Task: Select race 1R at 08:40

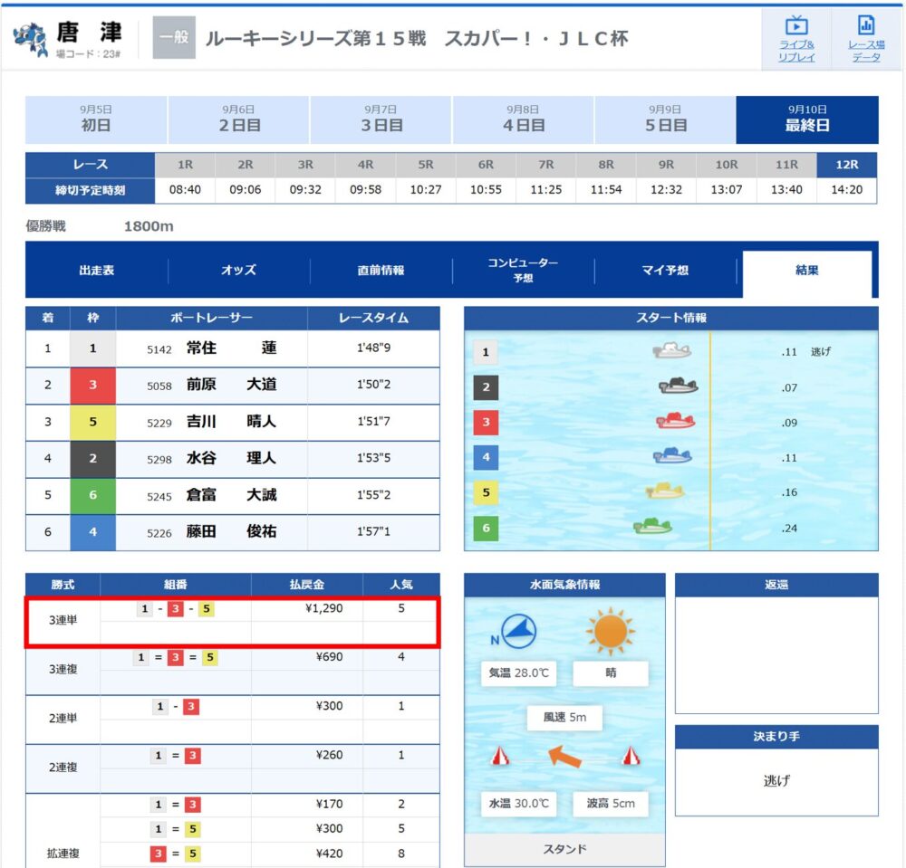Action: (x=185, y=177)
